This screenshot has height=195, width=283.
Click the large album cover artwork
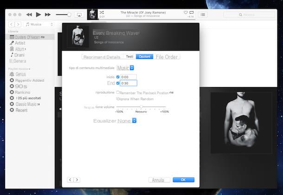click(x=241, y=123)
